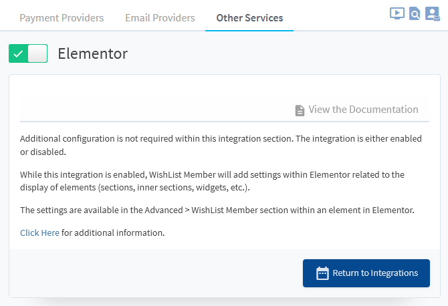448x306 pixels.
Task: Click the Elementor heading text
Action: pos(92,53)
